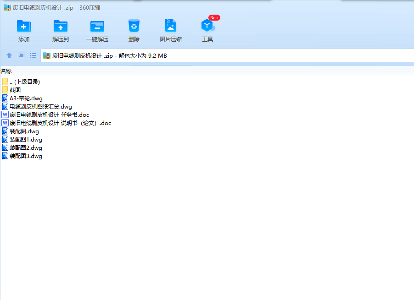This screenshot has width=414, height=300.
Task: Click the 图片压缩 label in the toolbar
Action: tap(171, 39)
